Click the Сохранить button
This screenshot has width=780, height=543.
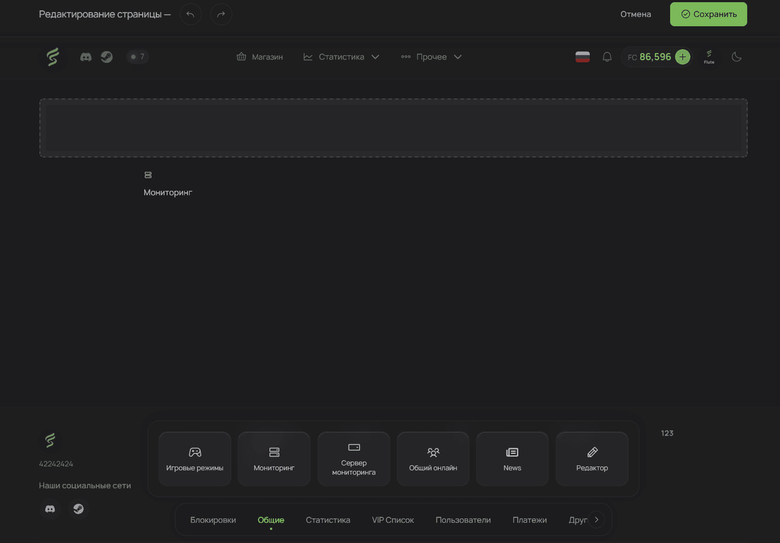pyautogui.click(x=708, y=14)
